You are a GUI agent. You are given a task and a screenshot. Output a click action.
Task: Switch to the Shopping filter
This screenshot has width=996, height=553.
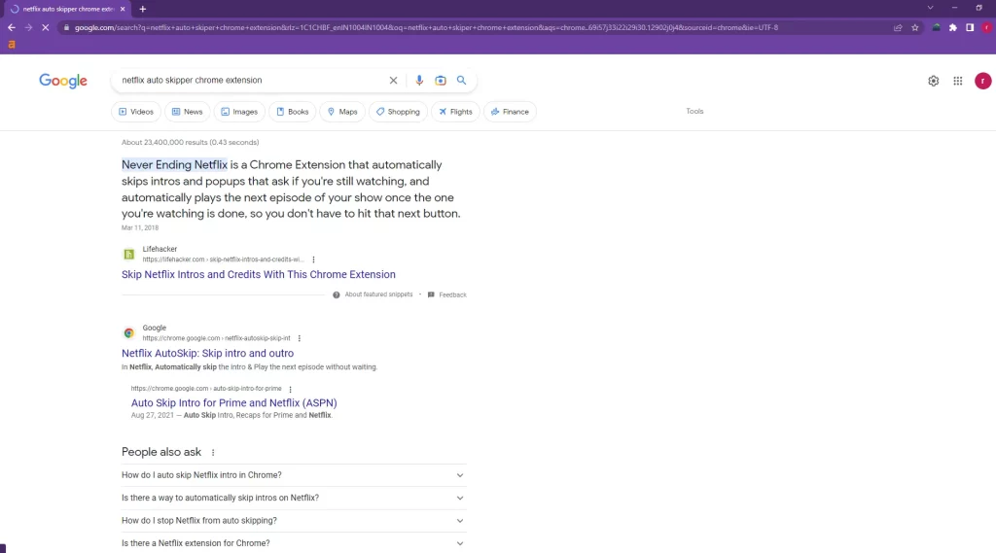tap(398, 112)
